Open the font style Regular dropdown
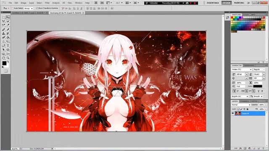The width and height of the screenshot is (269, 151). 259,70
